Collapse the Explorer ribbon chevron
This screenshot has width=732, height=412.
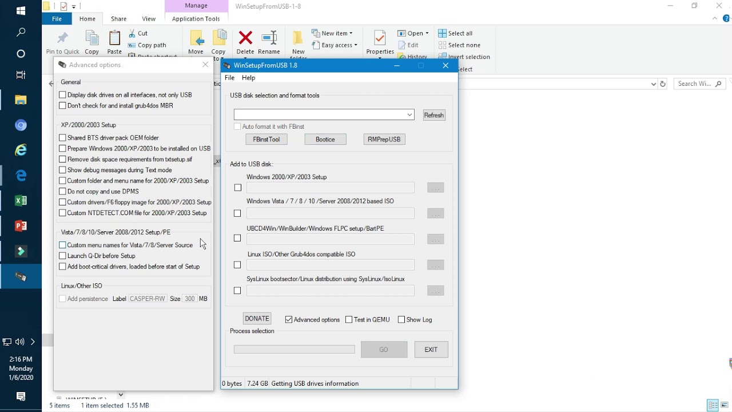coord(715,18)
